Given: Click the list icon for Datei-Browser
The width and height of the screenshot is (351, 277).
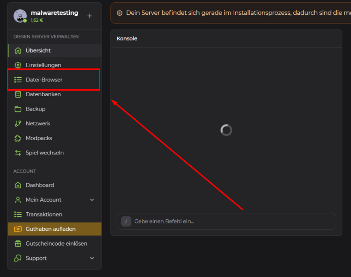Looking at the screenshot, I should tap(18, 80).
